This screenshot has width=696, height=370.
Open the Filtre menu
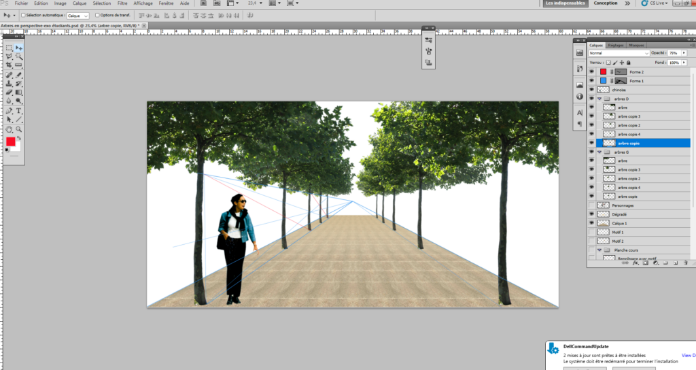(x=122, y=3)
